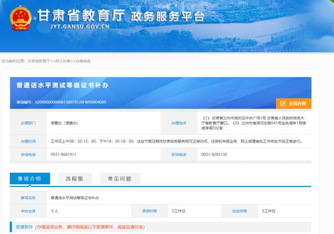The height and width of the screenshot is (234, 334).
Task: Click 办事指南 breadcrumb item
Action: coord(82,61)
